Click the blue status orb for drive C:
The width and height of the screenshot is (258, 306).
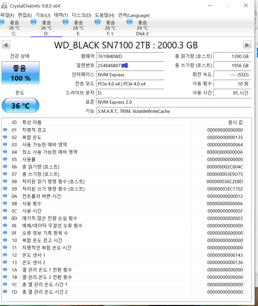2,22
